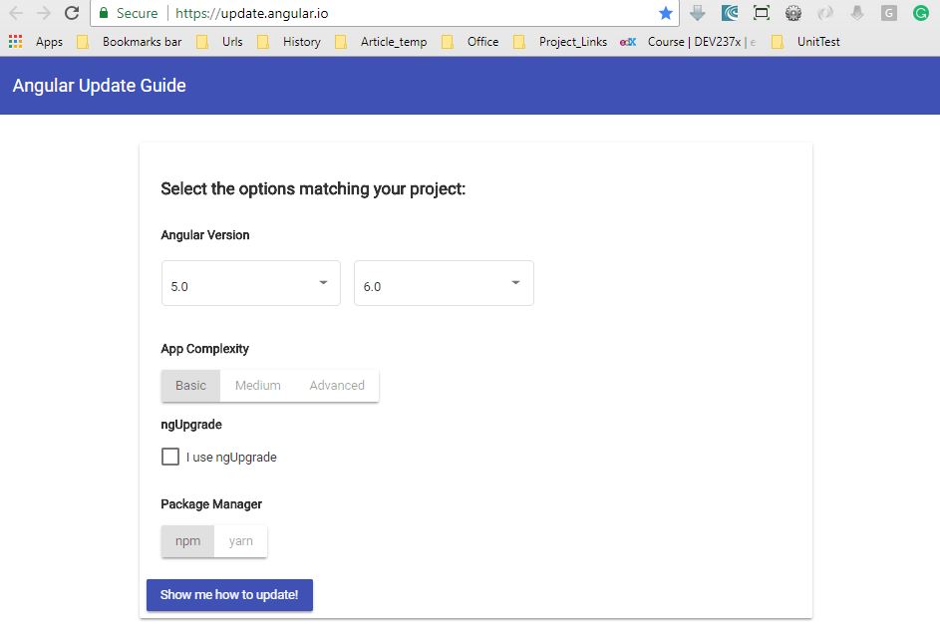Screen dimensions: 940x629
Task: Click the download arrow extension icon
Action: (697, 13)
